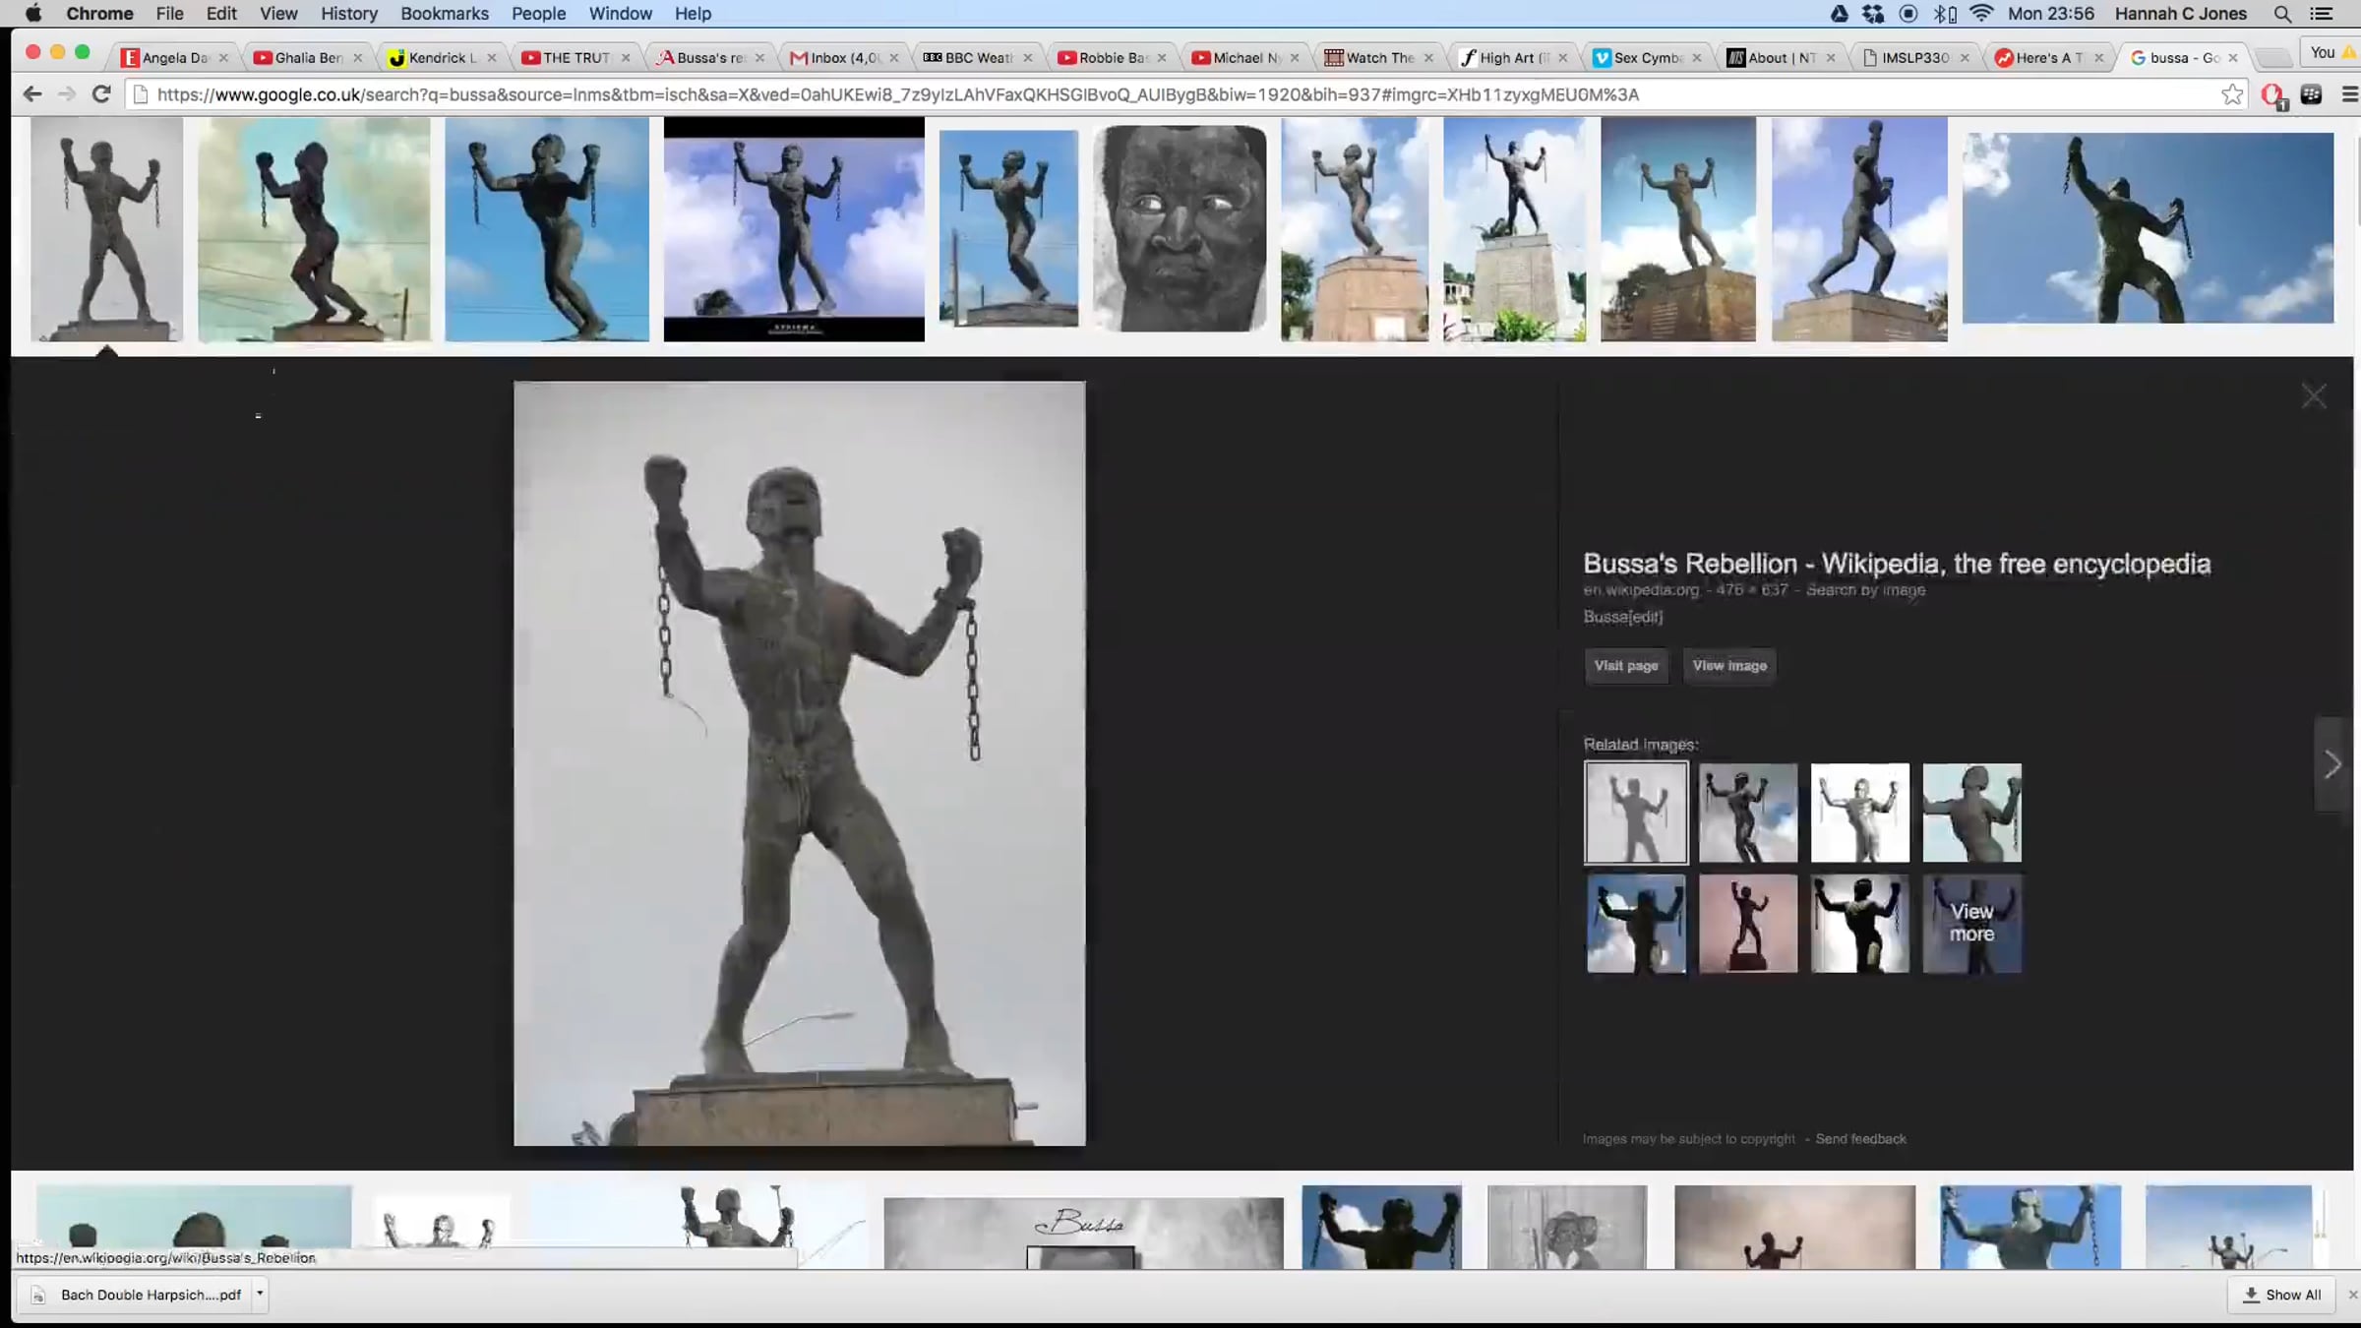The width and height of the screenshot is (2361, 1328).
Task: Open the Bussa's Rebellion Wikipedia title link
Action: [1897, 564]
